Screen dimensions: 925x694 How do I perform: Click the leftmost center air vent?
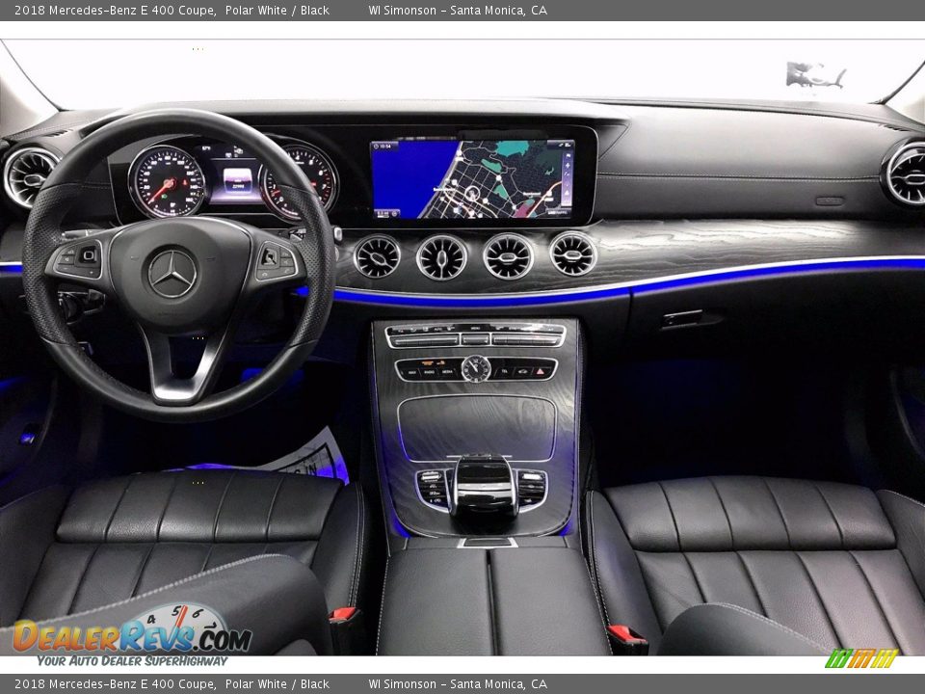tap(377, 256)
